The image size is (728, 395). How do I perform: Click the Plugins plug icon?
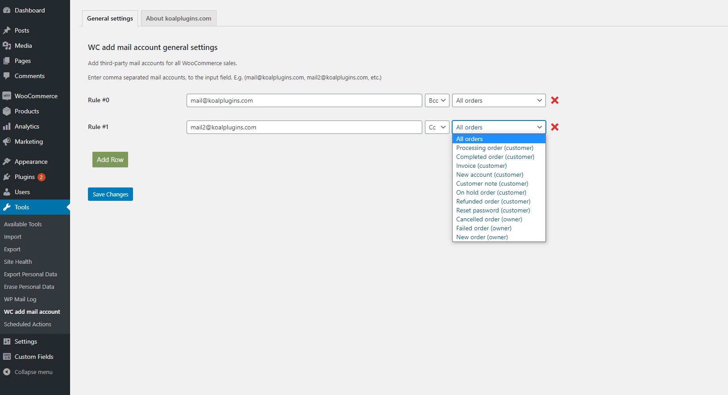pyautogui.click(x=7, y=177)
